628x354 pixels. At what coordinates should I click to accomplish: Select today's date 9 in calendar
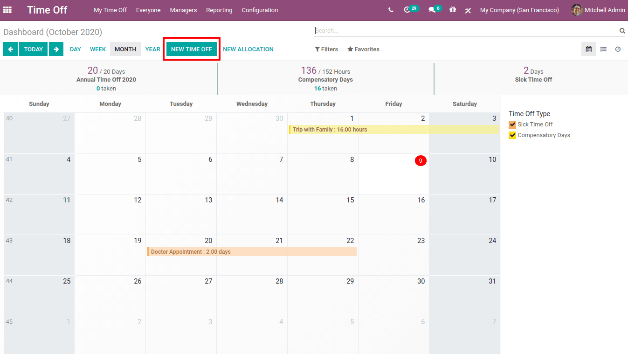[421, 160]
